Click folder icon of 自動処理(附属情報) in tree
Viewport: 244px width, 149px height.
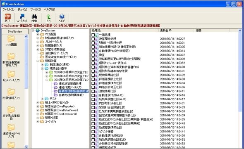click(x=55, y=95)
